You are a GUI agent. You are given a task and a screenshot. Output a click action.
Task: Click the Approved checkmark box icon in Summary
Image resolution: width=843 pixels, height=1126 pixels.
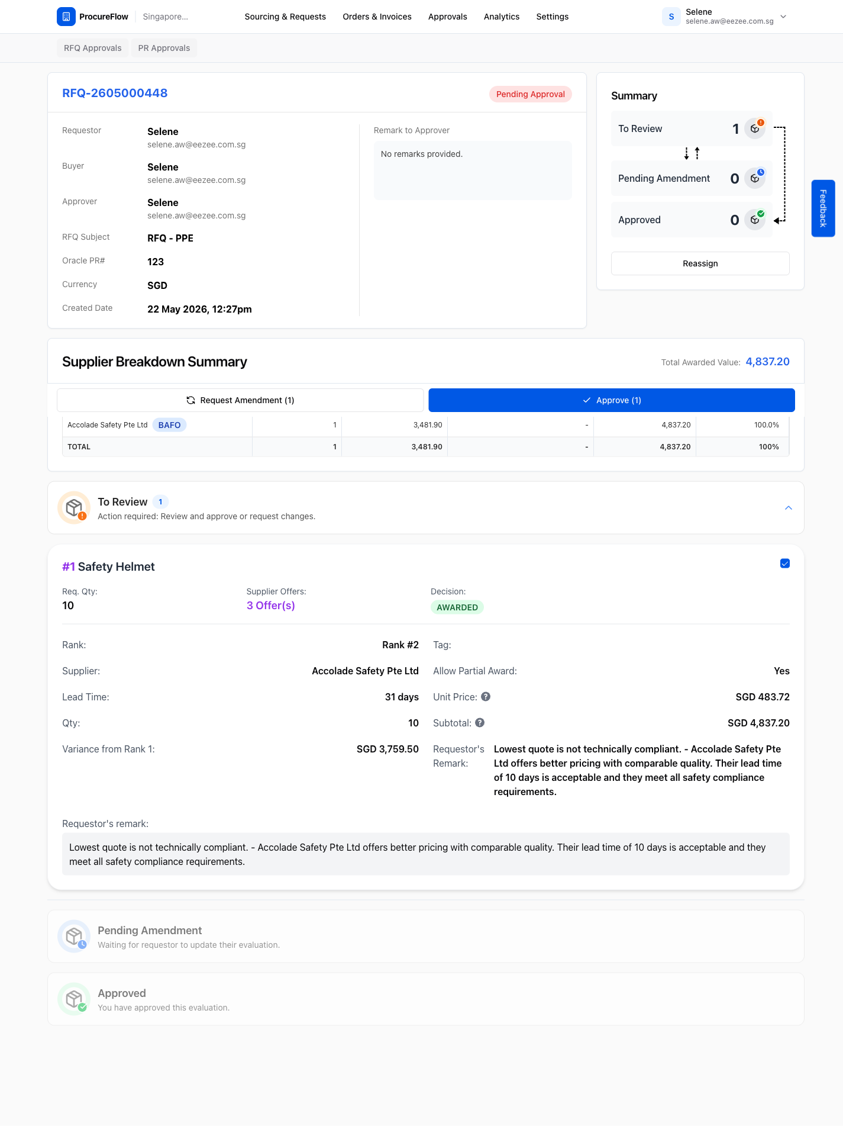755,220
